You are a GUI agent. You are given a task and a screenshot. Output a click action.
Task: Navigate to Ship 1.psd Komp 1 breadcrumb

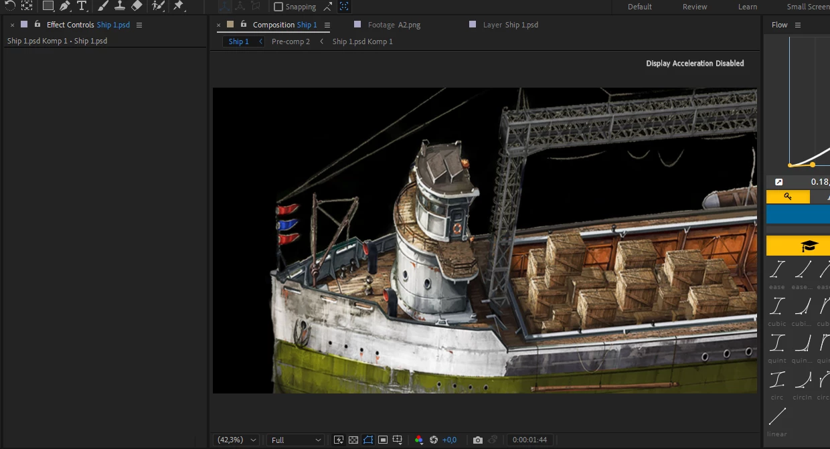(362, 41)
